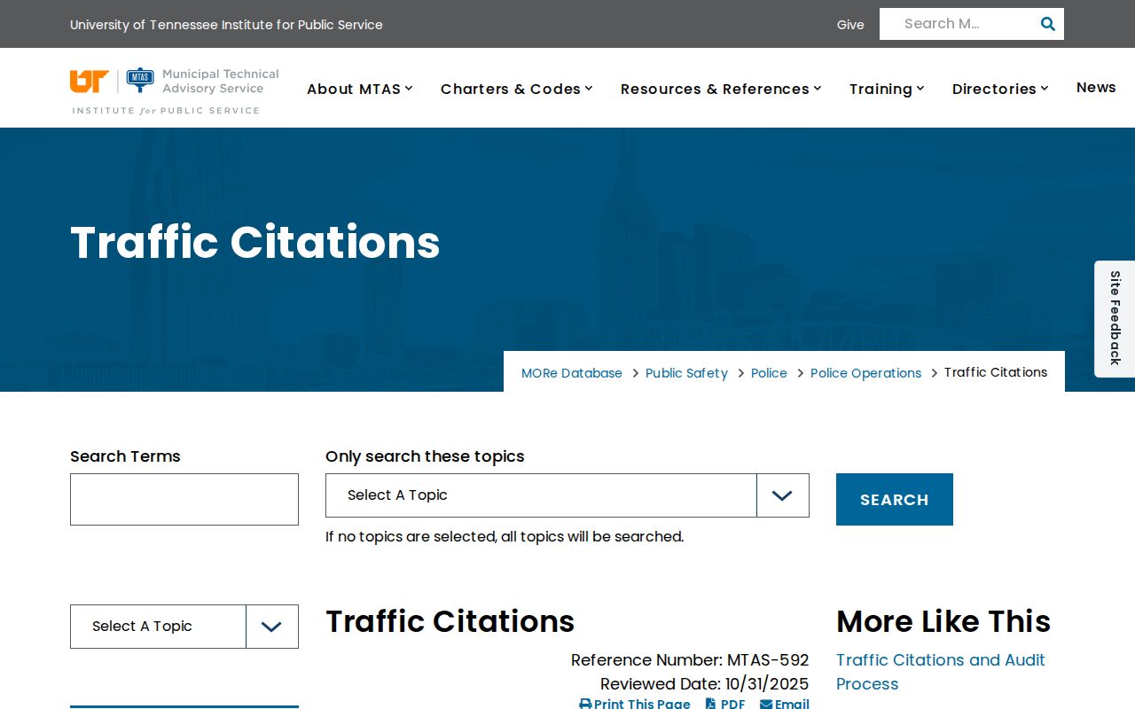Click the chevron beside the topics filter
Screen dimensions: 1135x709
click(x=782, y=495)
